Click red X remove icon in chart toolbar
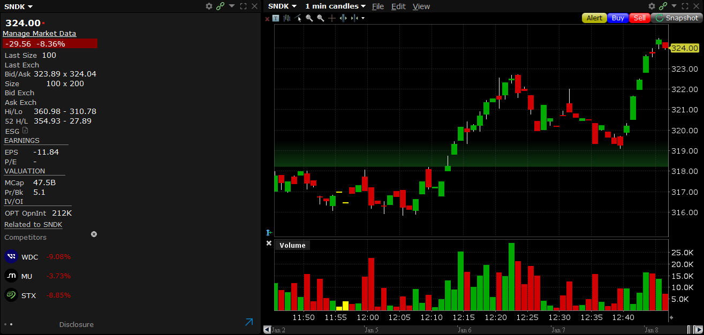 pyautogui.click(x=267, y=18)
